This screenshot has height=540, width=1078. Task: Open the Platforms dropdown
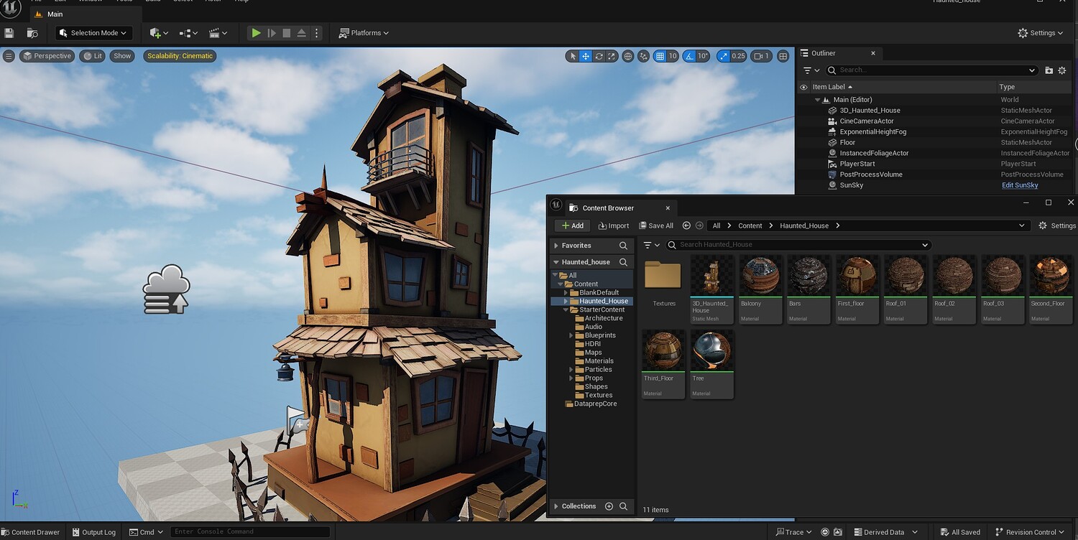point(364,33)
